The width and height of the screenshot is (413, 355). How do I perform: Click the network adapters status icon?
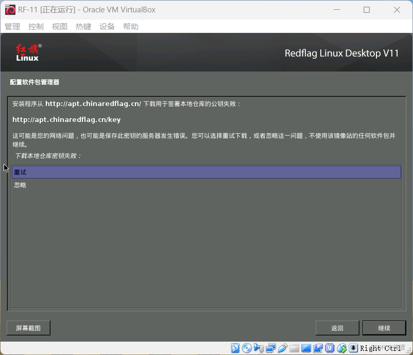point(270,348)
